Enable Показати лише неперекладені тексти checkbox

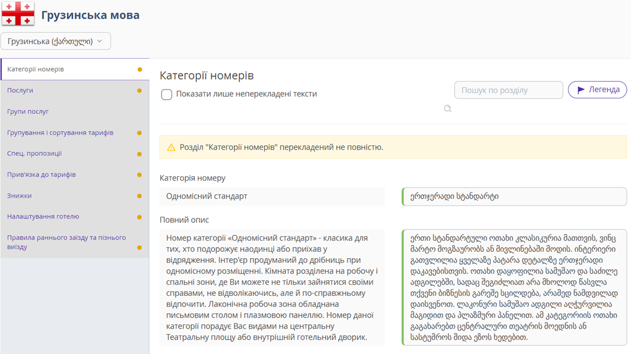[166, 94]
